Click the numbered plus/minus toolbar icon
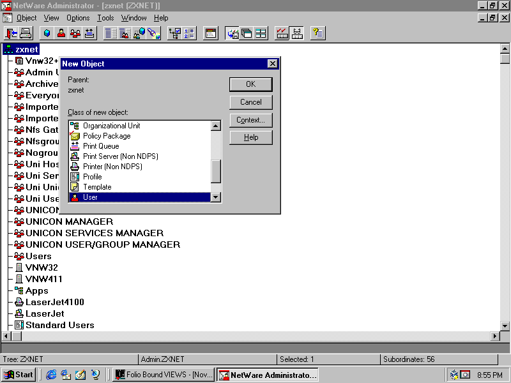Screen dimensions: 511x383 coord(189,33)
